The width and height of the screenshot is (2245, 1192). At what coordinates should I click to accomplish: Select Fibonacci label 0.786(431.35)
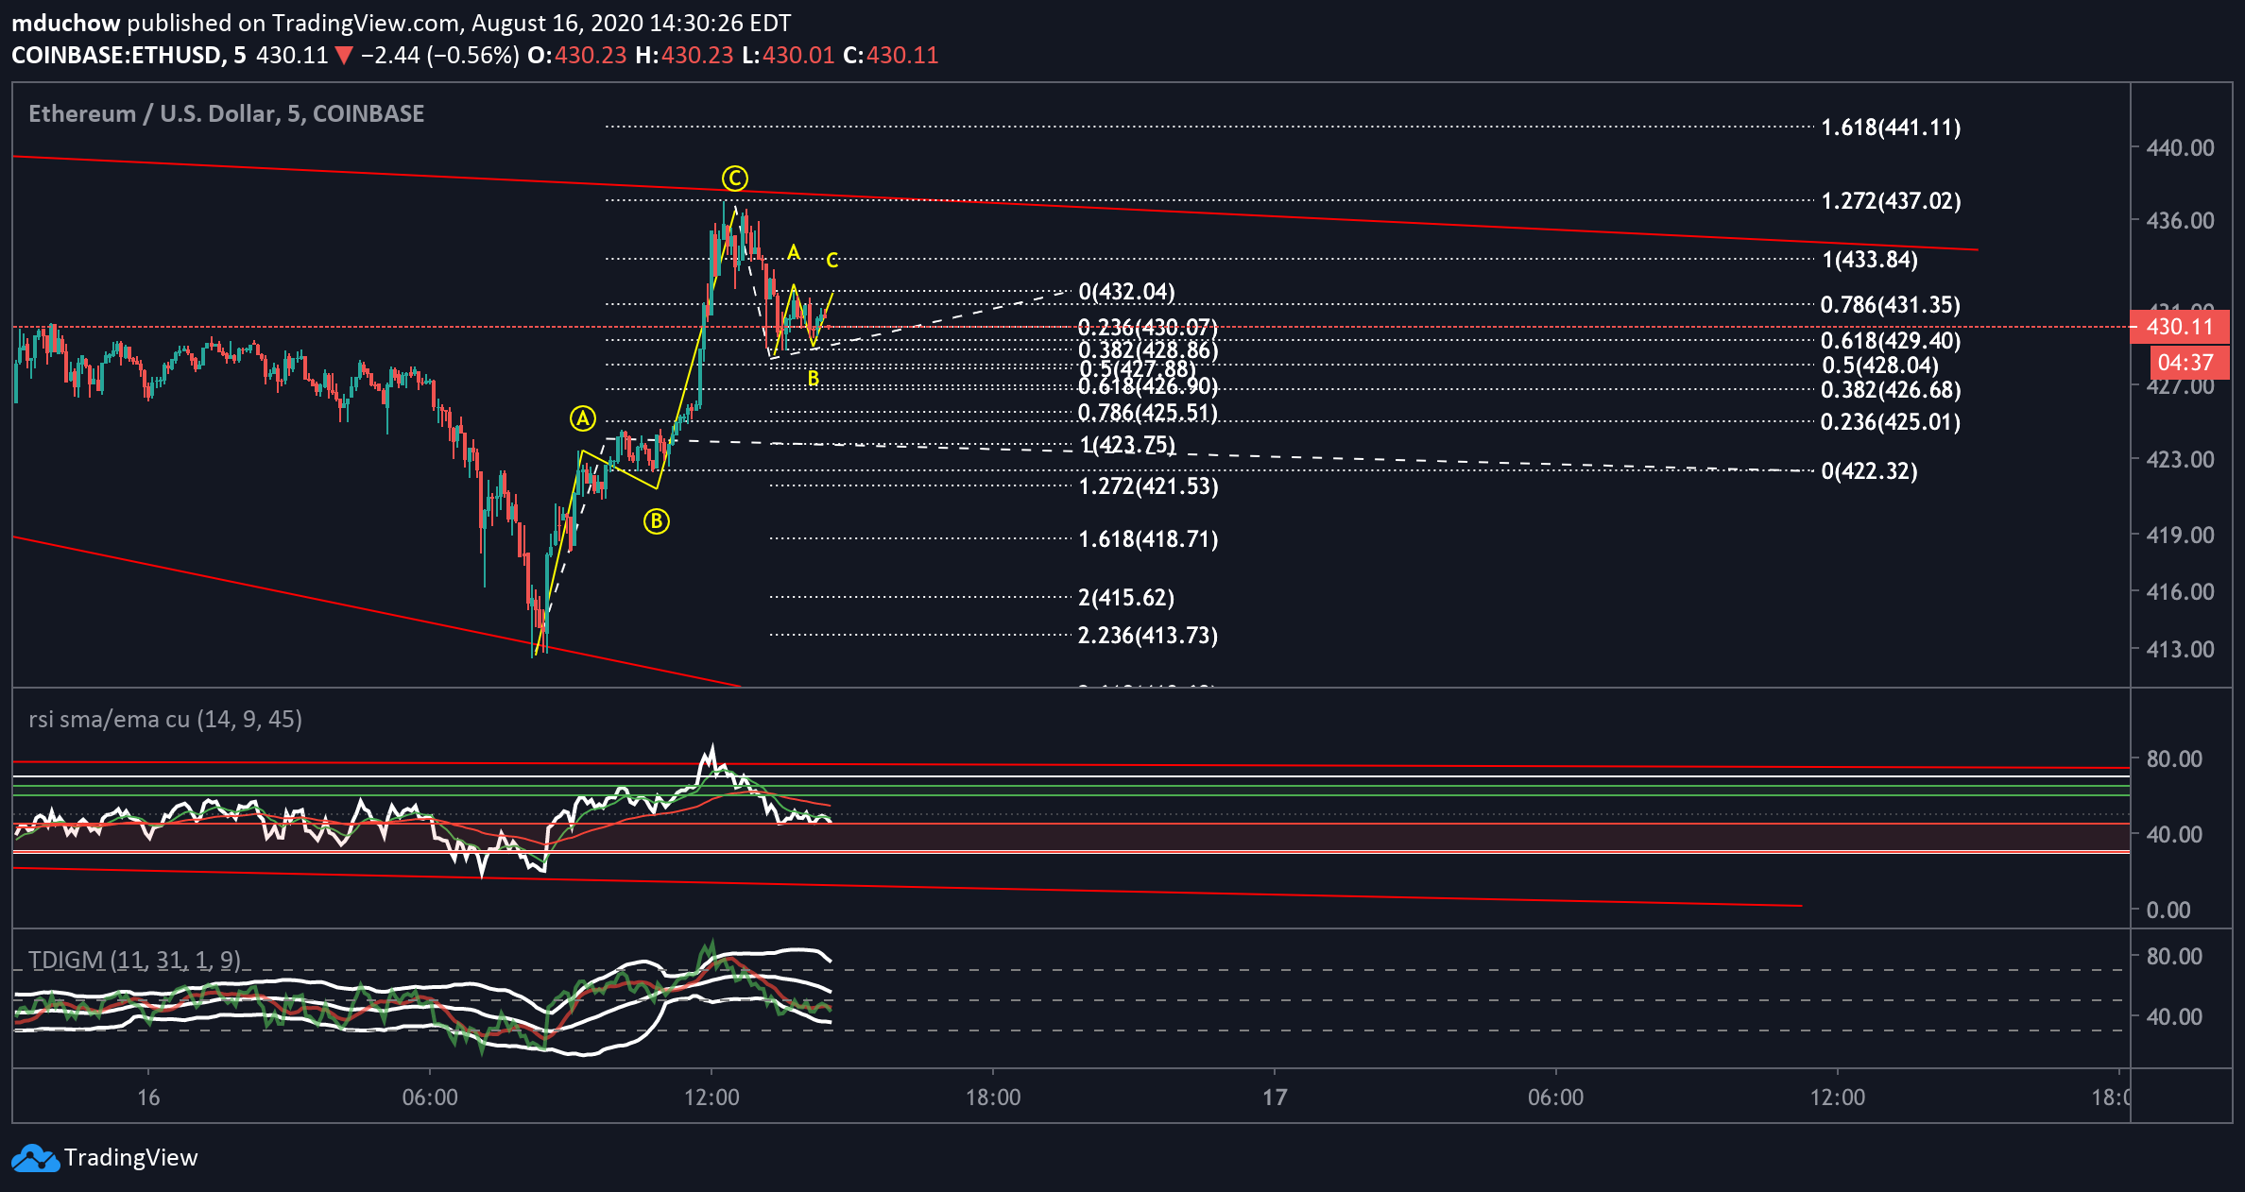(x=1891, y=305)
